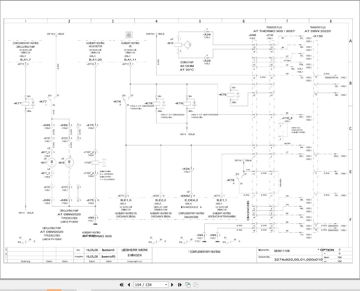360x291 pixels.
Task: Click the /40.3 cross-reference
Action: point(161,34)
